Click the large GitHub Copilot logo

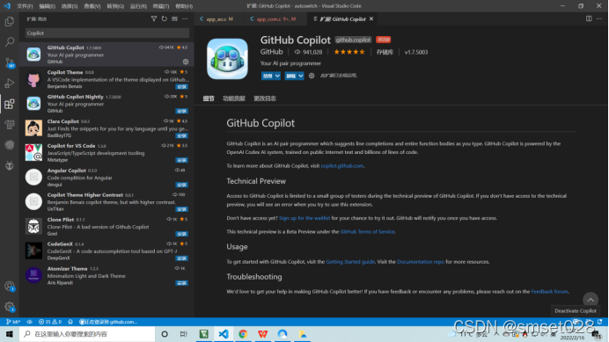click(x=227, y=59)
